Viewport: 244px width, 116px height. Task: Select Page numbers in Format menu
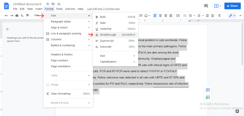[68, 60]
